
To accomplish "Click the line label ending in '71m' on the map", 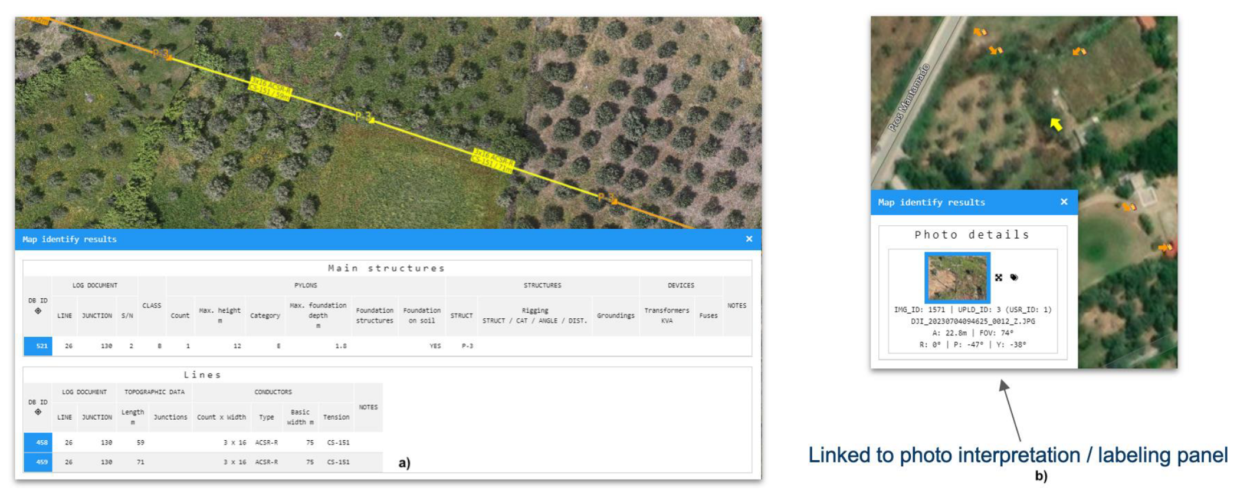I will [x=493, y=161].
